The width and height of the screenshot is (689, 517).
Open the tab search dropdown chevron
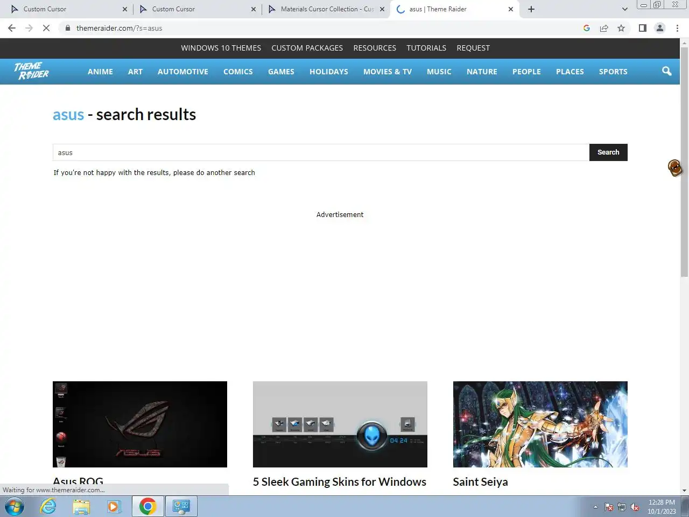coord(624,9)
